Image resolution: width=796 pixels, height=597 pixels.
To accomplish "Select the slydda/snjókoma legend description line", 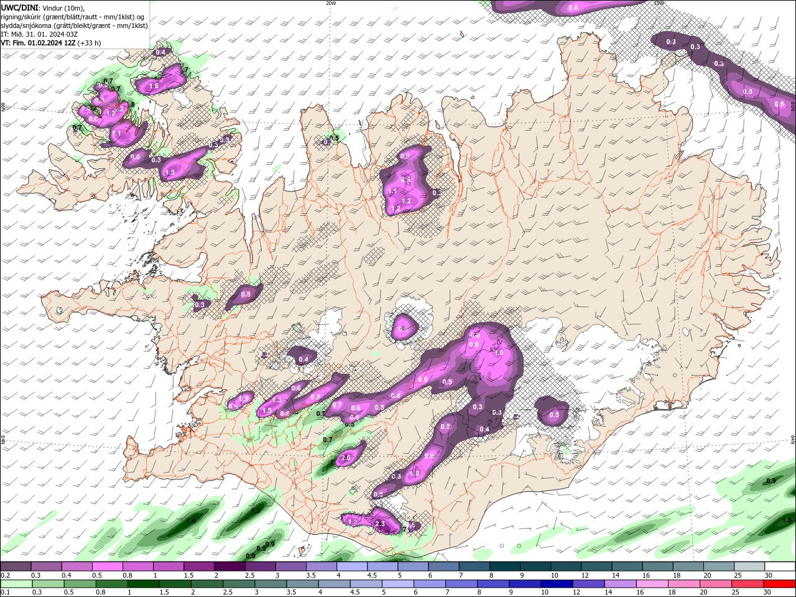I will [x=74, y=25].
